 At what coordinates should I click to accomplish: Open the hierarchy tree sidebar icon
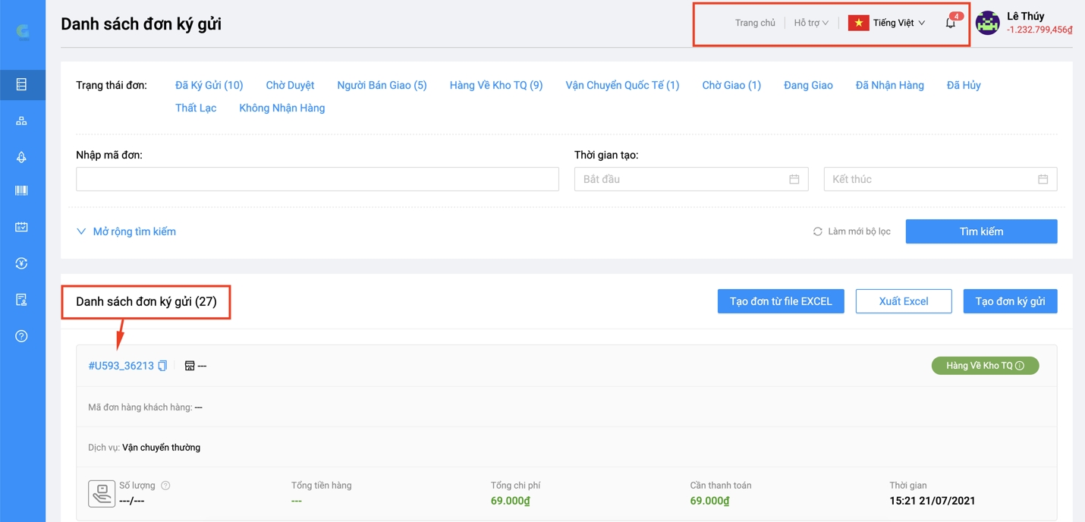(x=21, y=121)
